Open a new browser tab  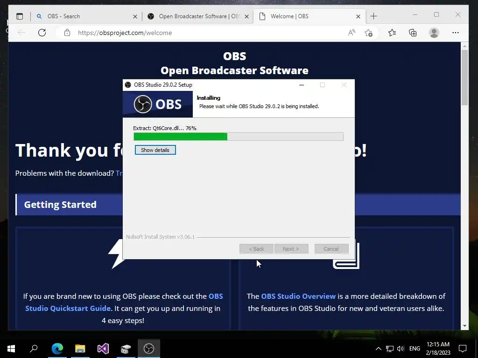[x=373, y=16]
